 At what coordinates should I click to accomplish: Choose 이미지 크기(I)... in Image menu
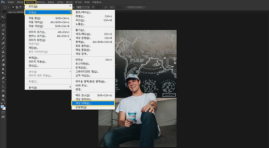pos(48,32)
